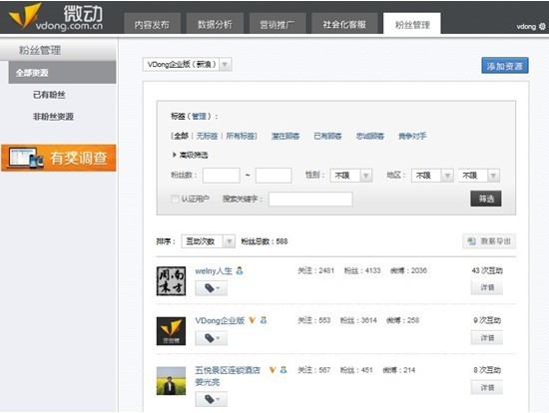Screen dimensions: 549x413
Task: Open the second 地区 dropdown
Action: coord(478,176)
